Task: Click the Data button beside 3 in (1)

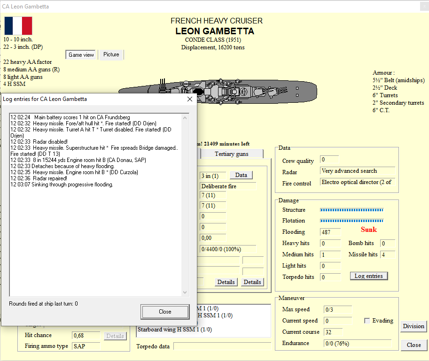Action: [x=241, y=175]
